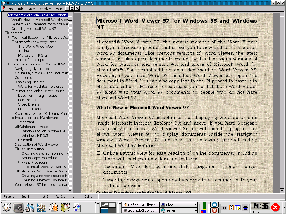Collapse the Maintenance Mode node

click(x=16, y=126)
